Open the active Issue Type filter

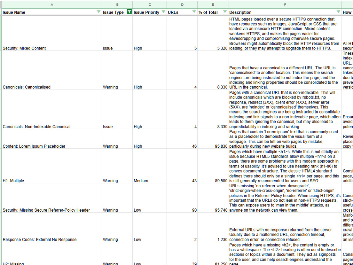(x=129, y=12)
